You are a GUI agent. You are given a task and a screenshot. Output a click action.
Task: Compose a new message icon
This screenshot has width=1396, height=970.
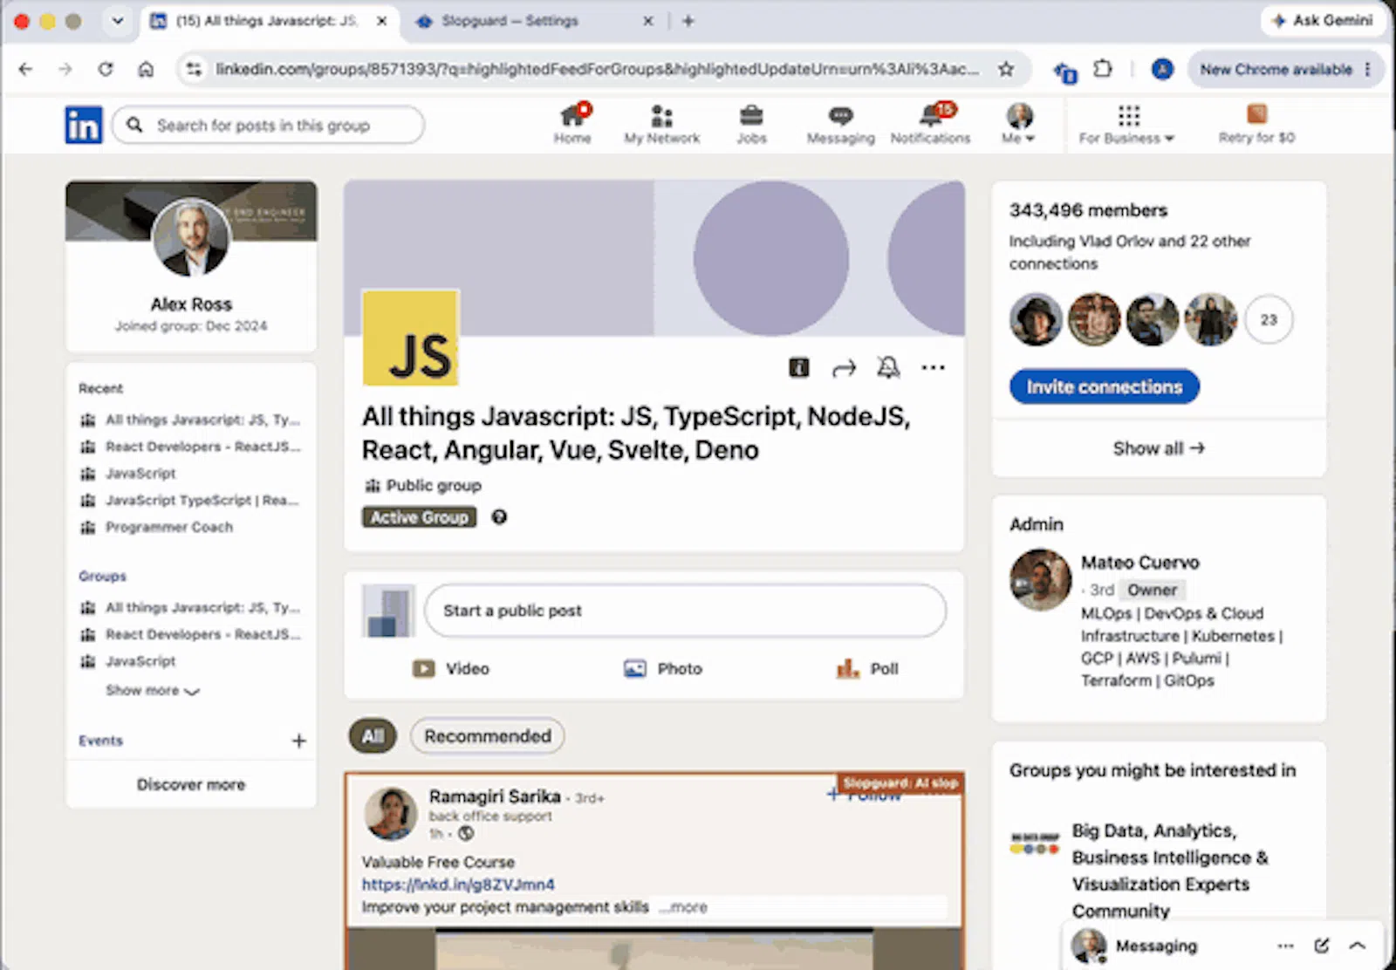1322,946
